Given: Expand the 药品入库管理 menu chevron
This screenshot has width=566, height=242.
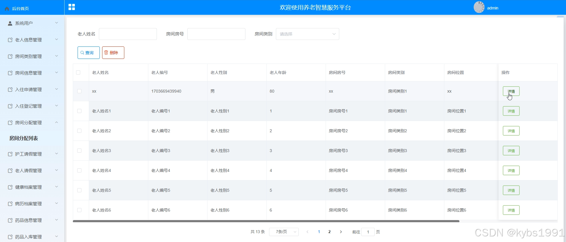Looking at the screenshot, I should pyautogui.click(x=57, y=236).
